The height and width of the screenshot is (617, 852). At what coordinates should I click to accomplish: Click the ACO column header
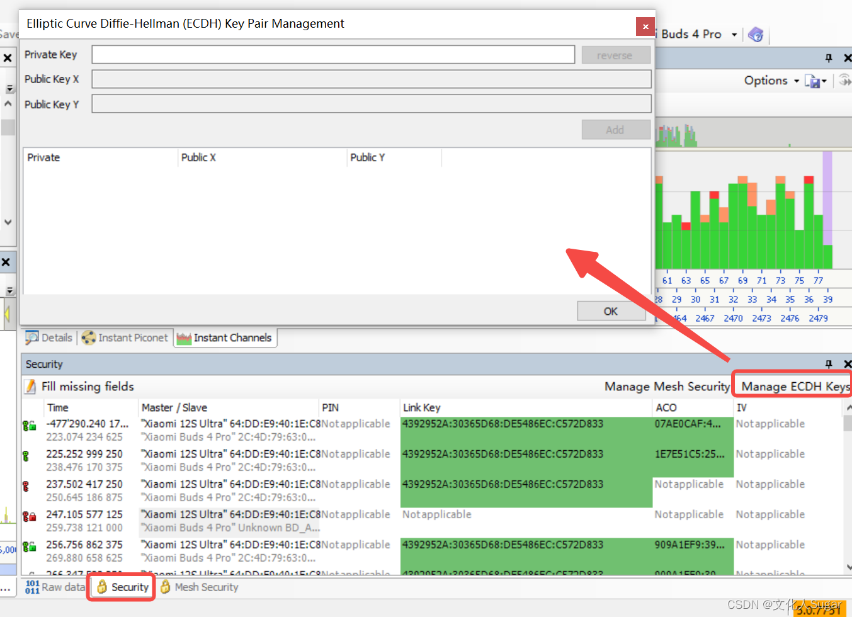(x=693, y=407)
